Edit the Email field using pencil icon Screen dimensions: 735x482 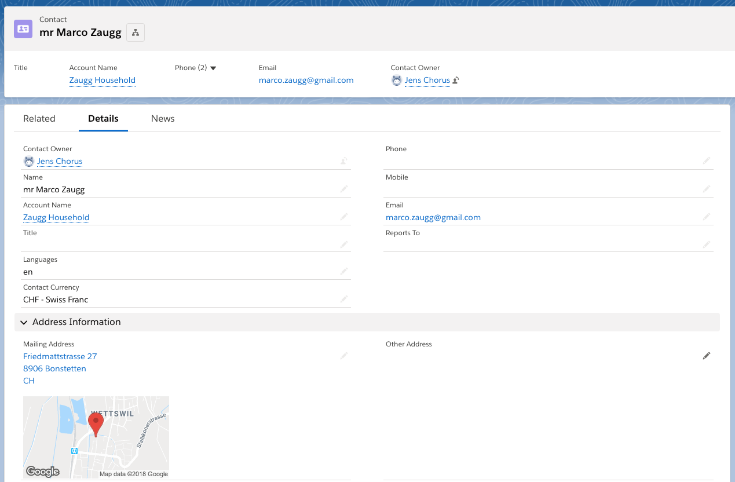point(706,217)
